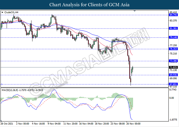This screenshot has width=179, height=127.
Task: Click the 26 Nov 00:00 time label
Action: [133, 124]
